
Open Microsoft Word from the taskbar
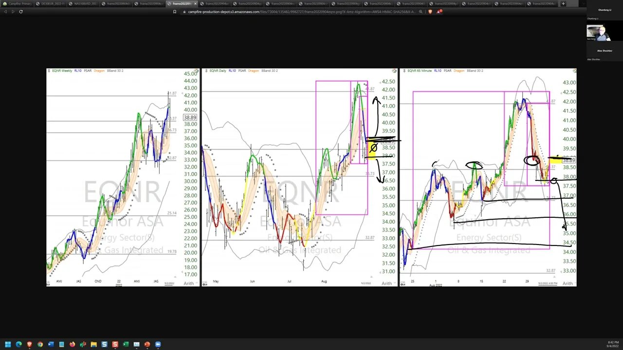(51, 344)
